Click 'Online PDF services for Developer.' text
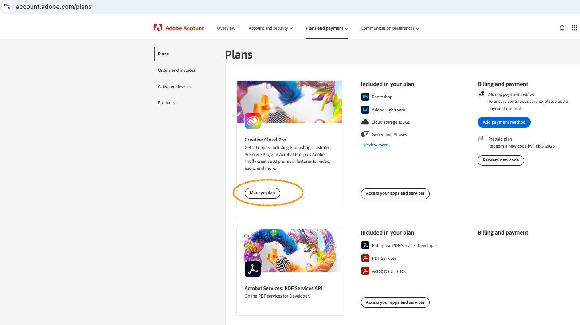This screenshot has height=325, width=580. [277, 296]
